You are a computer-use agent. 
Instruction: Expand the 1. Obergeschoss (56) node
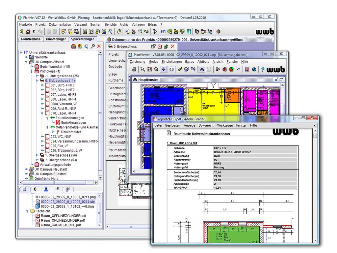coord(37,155)
